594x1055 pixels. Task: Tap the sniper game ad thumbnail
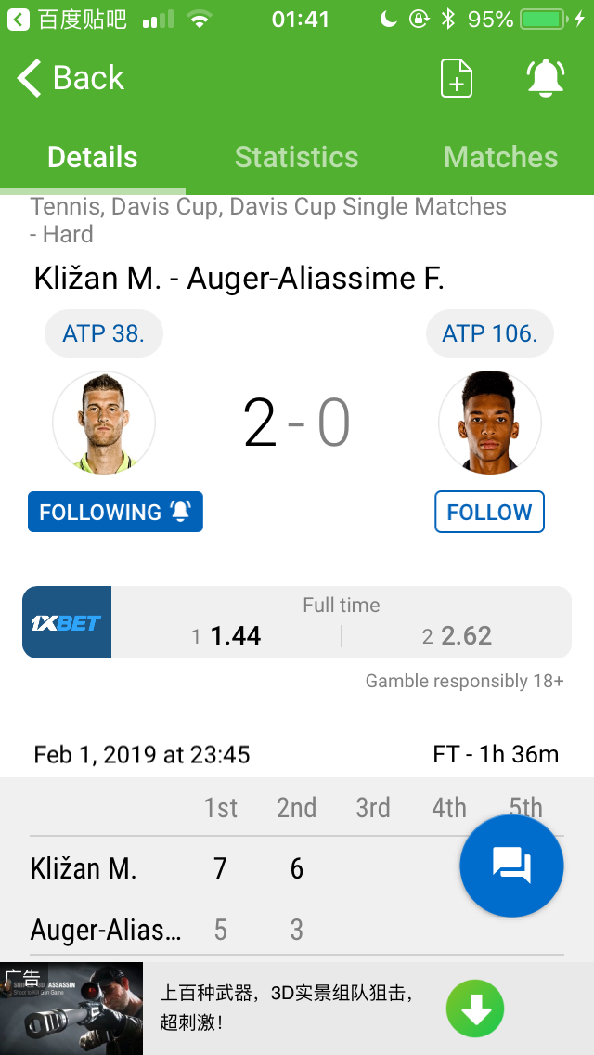click(71, 1009)
